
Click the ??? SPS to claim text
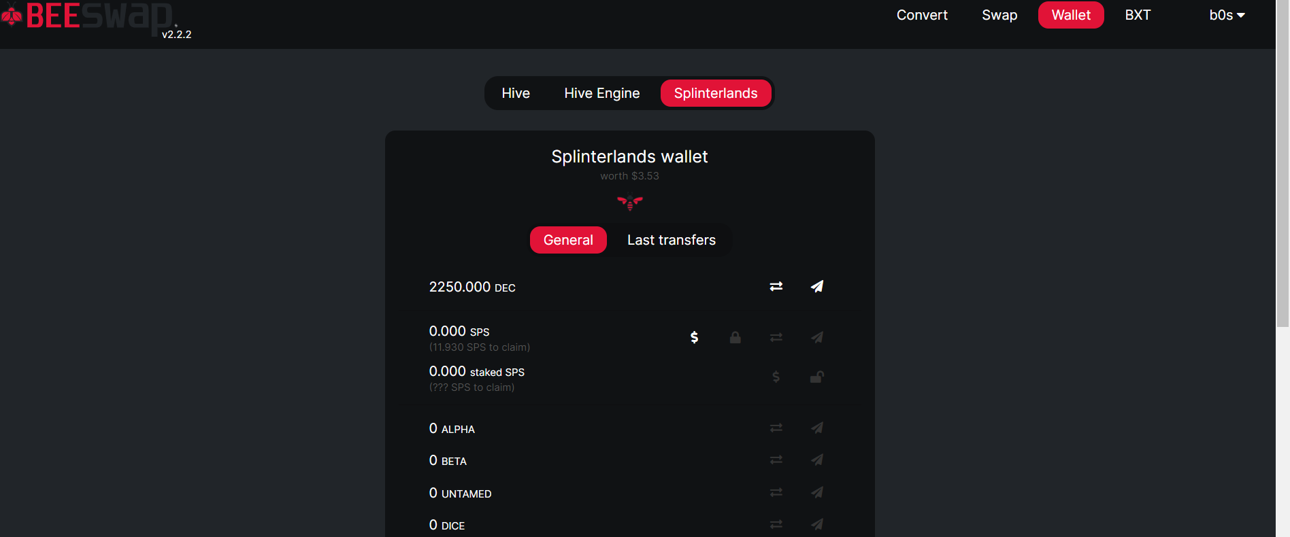click(472, 387)
